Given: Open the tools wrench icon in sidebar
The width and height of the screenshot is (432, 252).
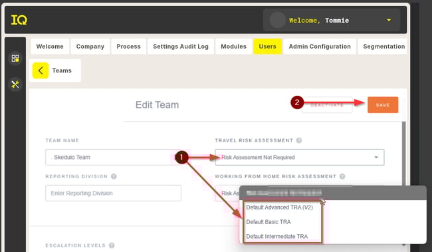Looking at the screenshot, I should [x=15, y=84].
